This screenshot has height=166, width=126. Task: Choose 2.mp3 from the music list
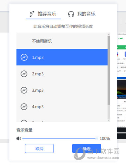coord(62,74)
